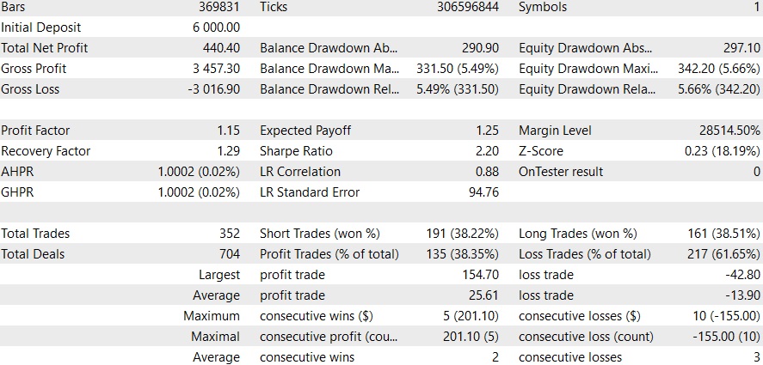Image resolution: width=763 pixels, height=365 pixels.
Task: Select the Total Trades count 352
Action: [x=229, y=234]
